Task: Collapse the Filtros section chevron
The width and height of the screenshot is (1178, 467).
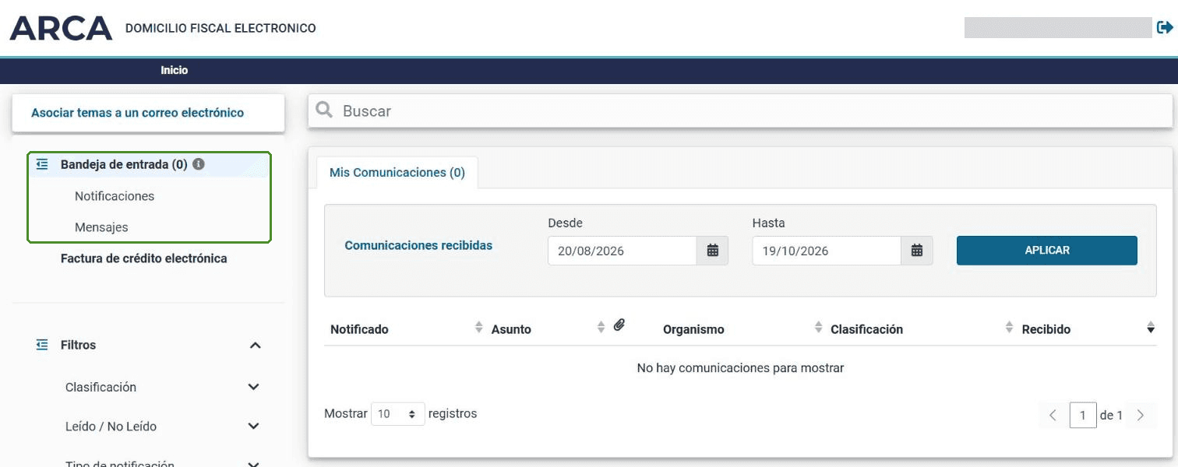Action: (255, 345)
